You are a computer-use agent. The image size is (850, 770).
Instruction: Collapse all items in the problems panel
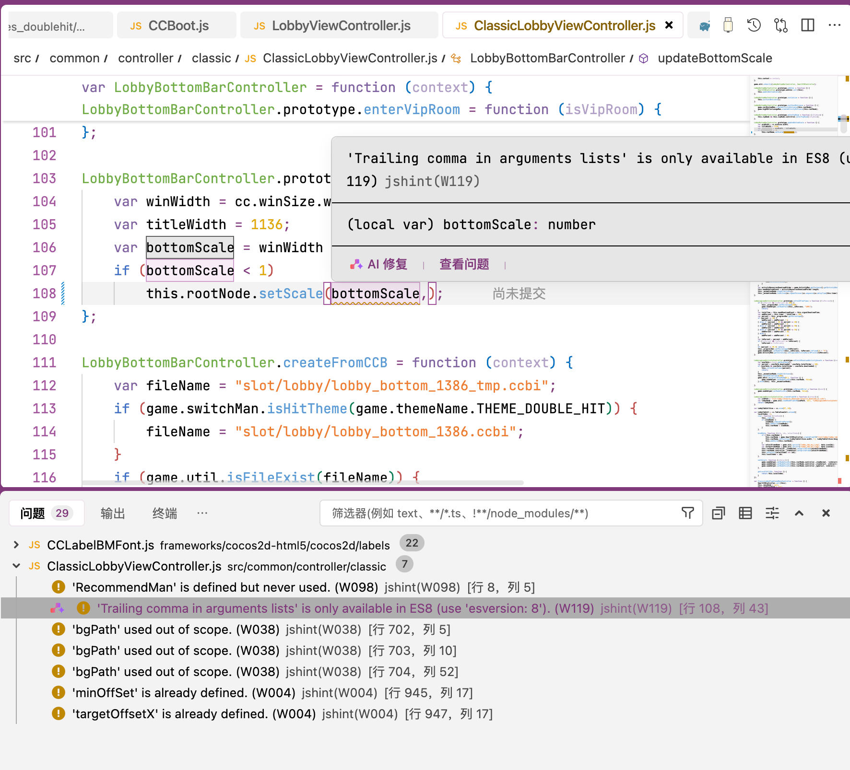[x=718, y=513]
